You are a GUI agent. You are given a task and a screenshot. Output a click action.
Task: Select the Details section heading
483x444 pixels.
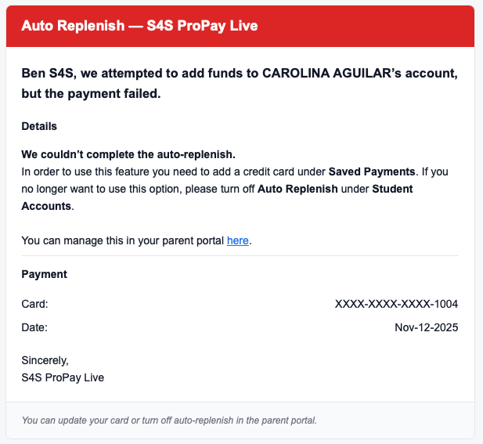tap(39, 126)
